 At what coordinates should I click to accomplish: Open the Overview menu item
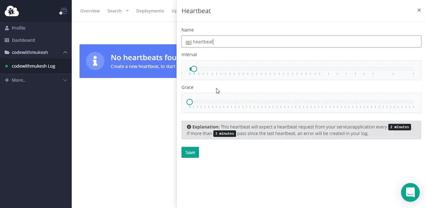(90, 11)
